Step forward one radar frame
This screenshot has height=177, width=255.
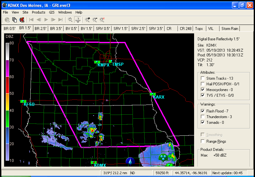(53, 20)
